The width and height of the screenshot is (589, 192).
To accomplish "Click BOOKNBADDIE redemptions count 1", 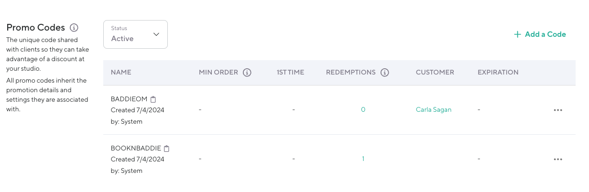I will pyautogui.click(x=363, y=159).
